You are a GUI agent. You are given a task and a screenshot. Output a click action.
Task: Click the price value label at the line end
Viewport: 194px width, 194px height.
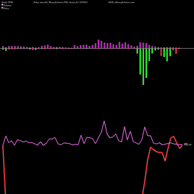pos(187,144)
